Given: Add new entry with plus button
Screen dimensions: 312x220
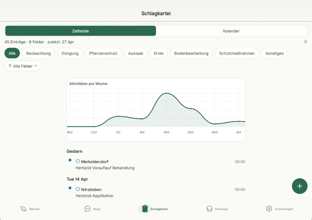Looking at the screenshot, I should coord(300,186).
